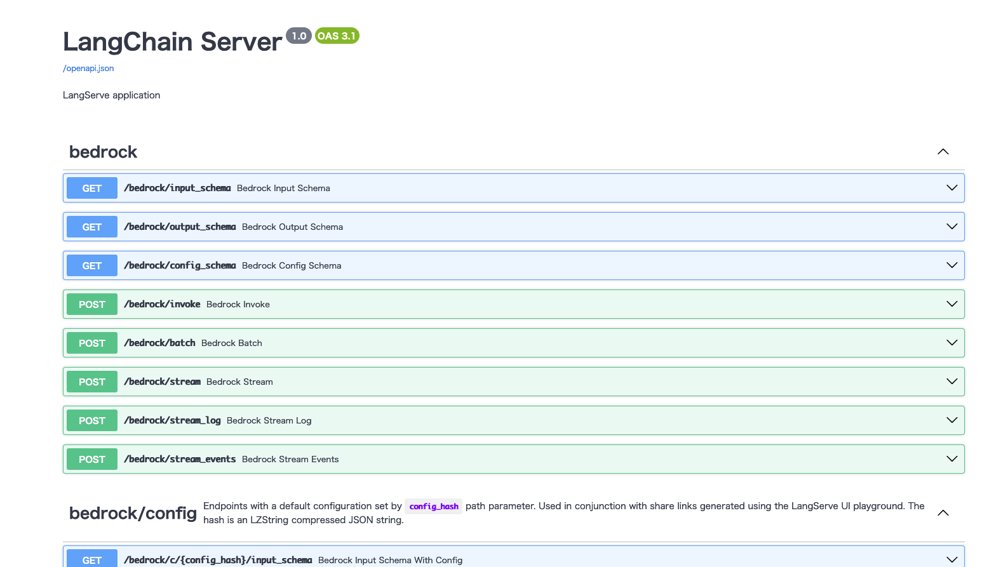Image resolution: width=1001 pixels, height=567 pixels.
Task: Expand the /bedrock/output_schema endpoint arrow
Action: coord(952,227)
